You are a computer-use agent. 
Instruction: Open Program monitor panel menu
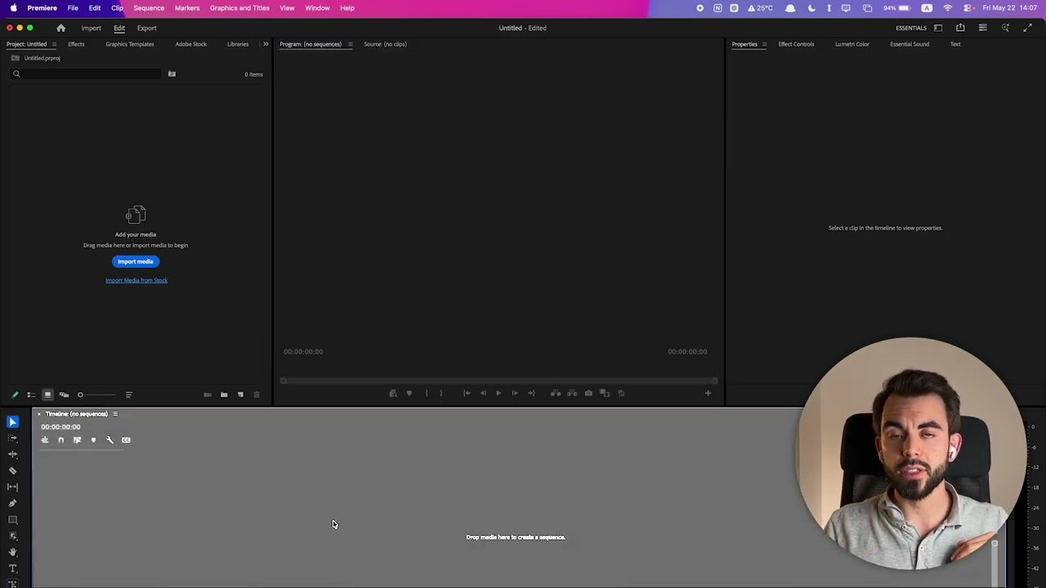(350, 44)
